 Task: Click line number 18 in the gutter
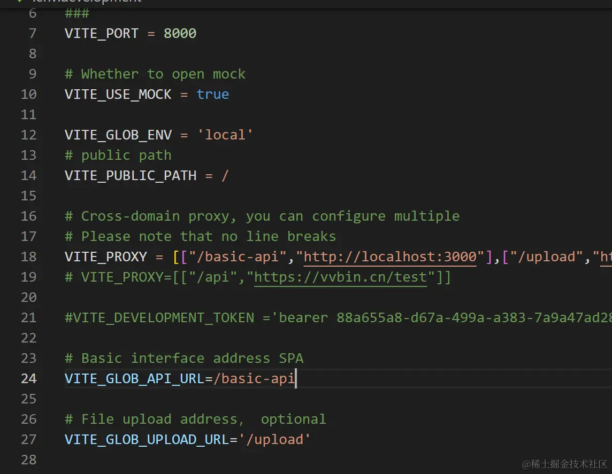28,257
